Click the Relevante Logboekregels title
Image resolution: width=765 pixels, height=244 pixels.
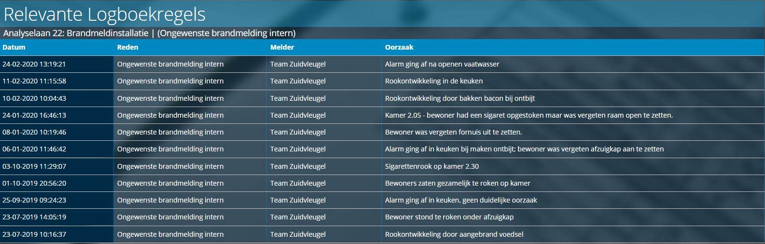[104, 14]
